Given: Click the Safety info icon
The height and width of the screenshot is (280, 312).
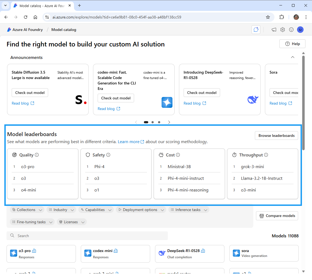Looking at the screenshot, I should pos(108,155).
